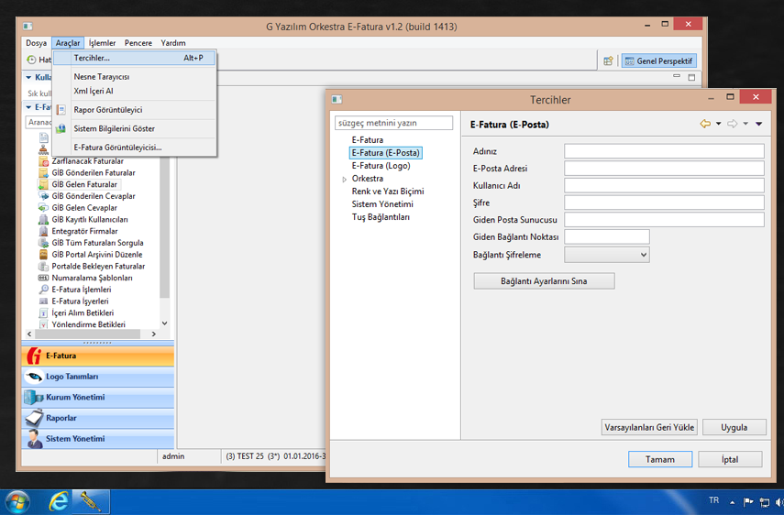
Task: Select E-Fatura (E-Posta) preference page
Action: coord(385,153)
